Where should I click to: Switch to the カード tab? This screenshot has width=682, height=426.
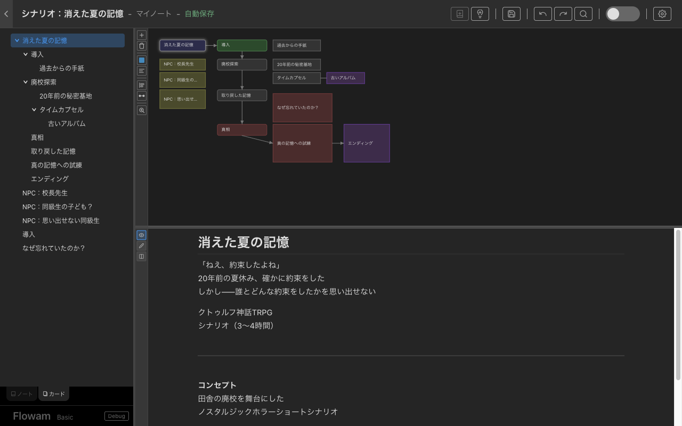(x=53, y=394)
